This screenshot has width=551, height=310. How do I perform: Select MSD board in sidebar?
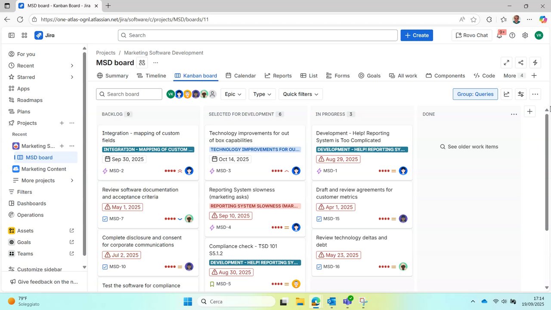click(46, 158)
